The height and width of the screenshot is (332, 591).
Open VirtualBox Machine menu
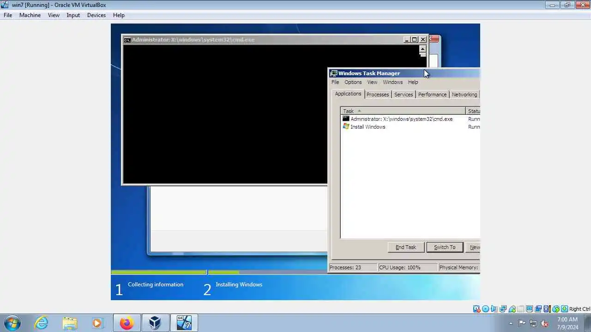point(30,15)
